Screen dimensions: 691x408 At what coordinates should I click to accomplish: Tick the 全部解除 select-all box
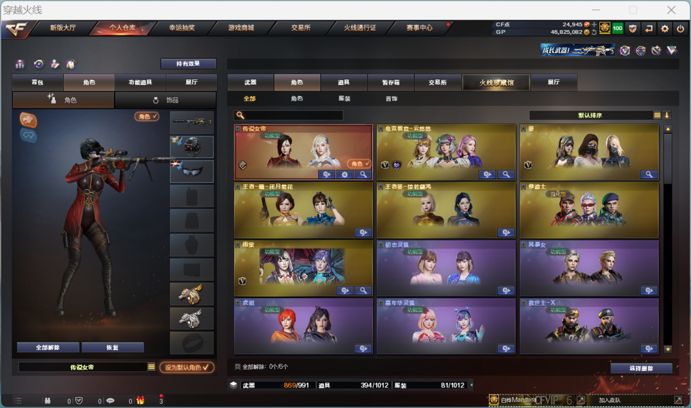(x=238, y=366)
